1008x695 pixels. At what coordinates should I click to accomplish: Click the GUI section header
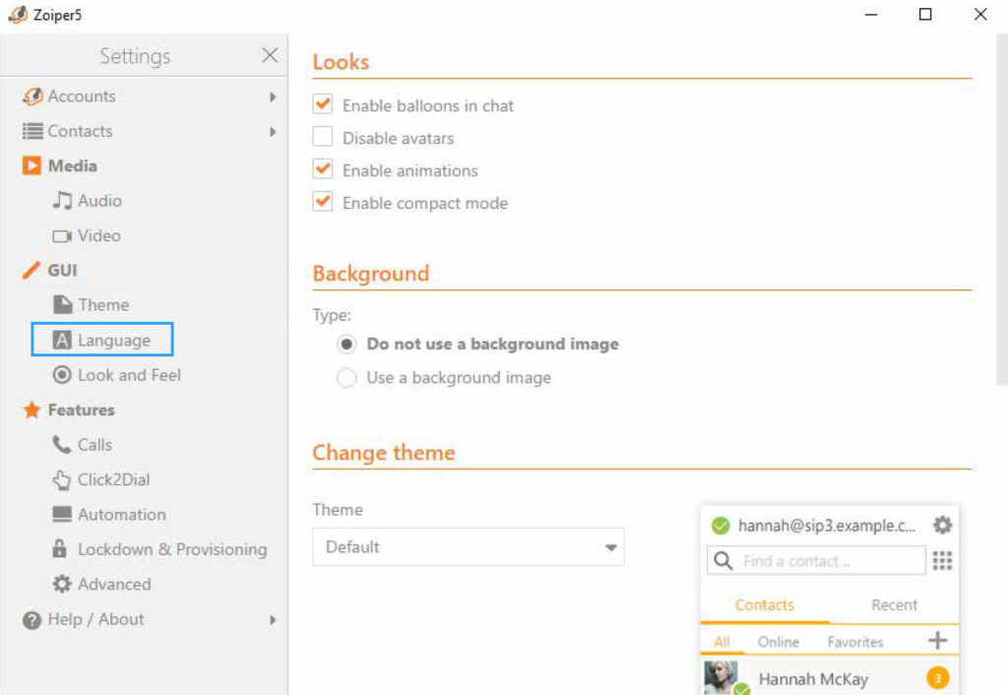click(62, 271)
